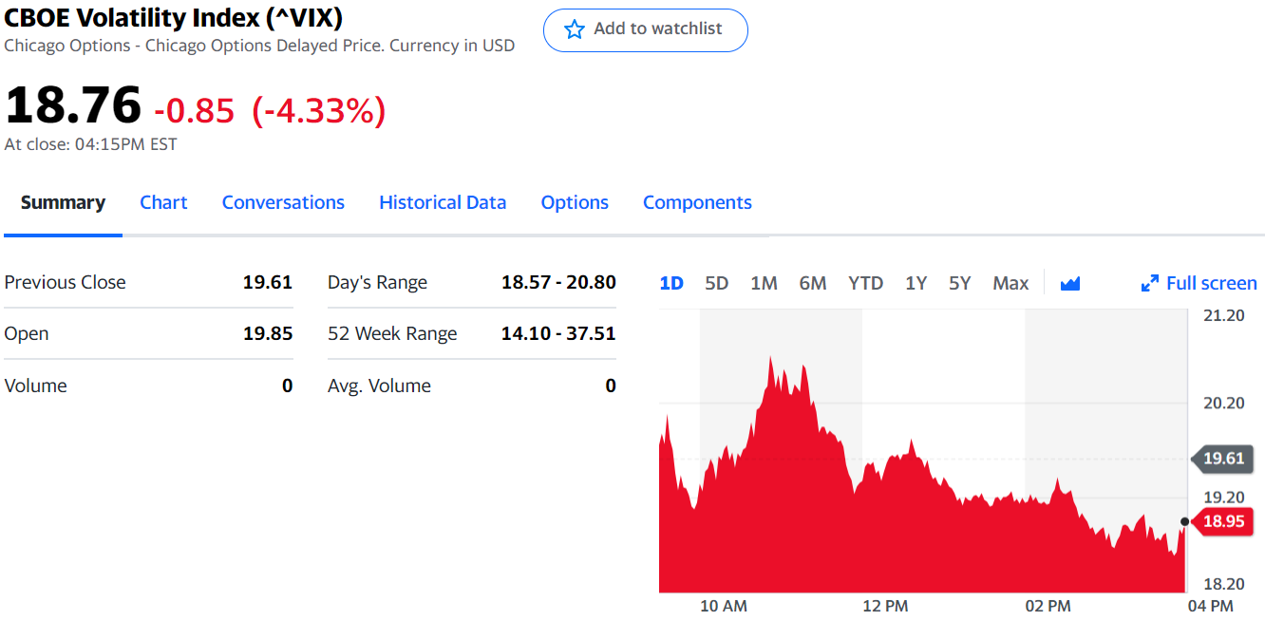Show the 5Y chart range

coord(960,283)
